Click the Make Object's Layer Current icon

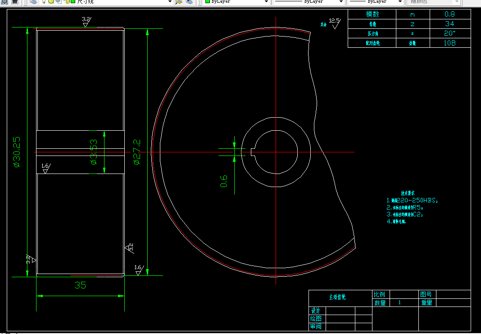pyautogui.click(x=178, y=1)
